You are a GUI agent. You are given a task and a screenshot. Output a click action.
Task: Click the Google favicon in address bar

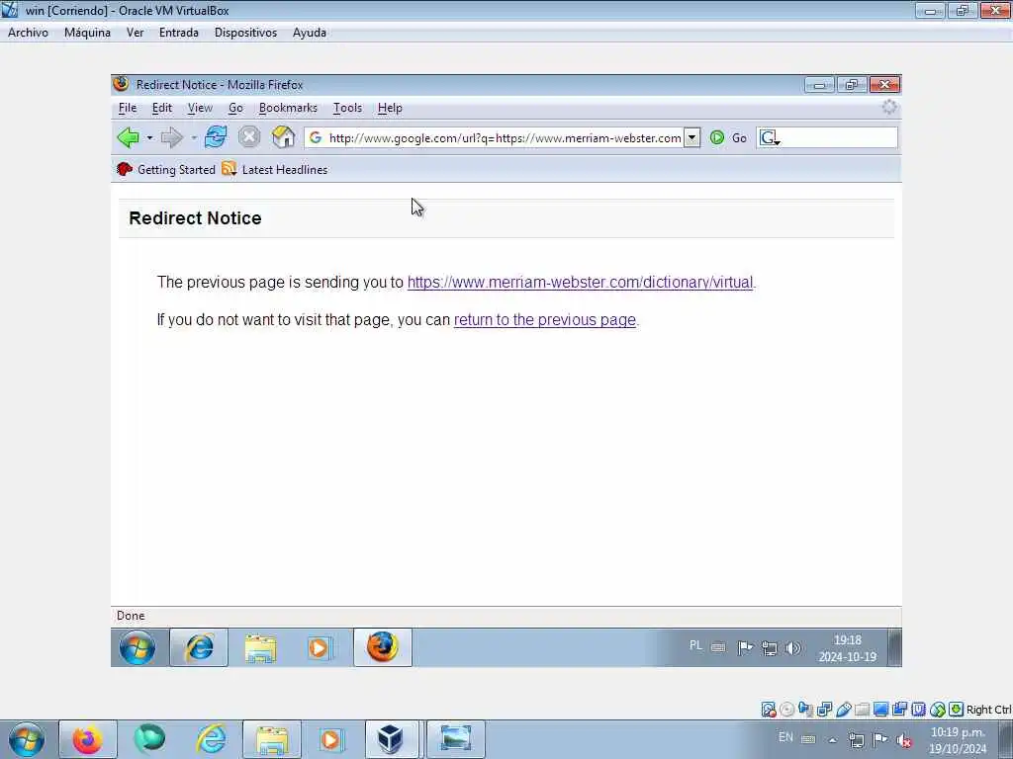[x=316, y=137]
